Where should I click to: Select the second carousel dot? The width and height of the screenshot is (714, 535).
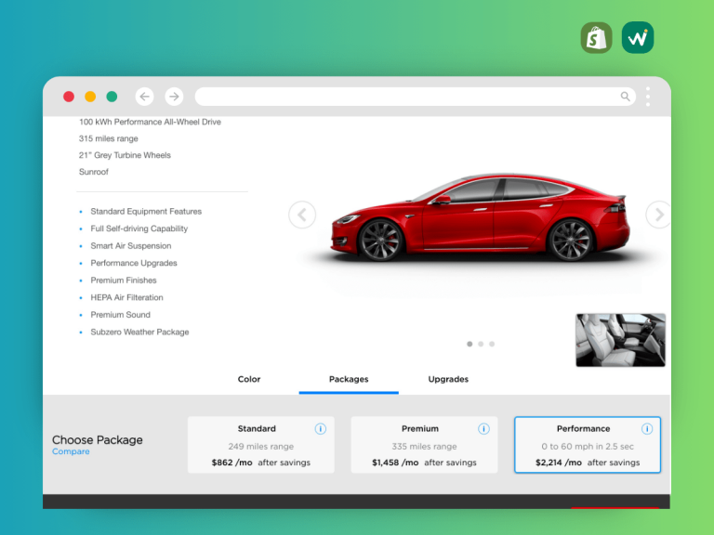tap(481, 344)
